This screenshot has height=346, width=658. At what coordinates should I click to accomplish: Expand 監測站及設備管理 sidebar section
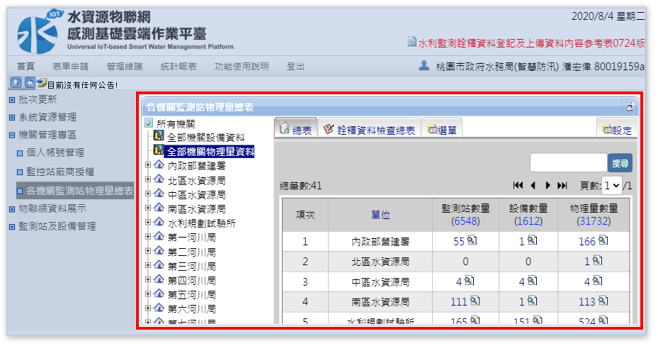pyautogui.click(x=12, y=227)
